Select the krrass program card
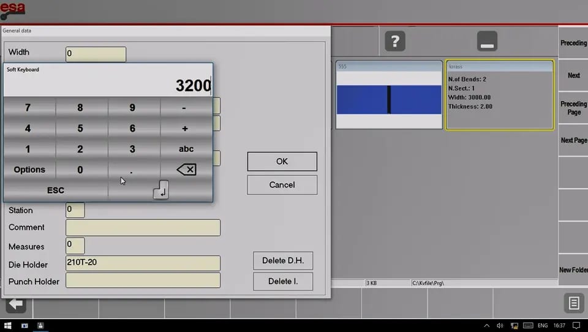Screen dimensions: 588x332 click(x=500, y=94)
